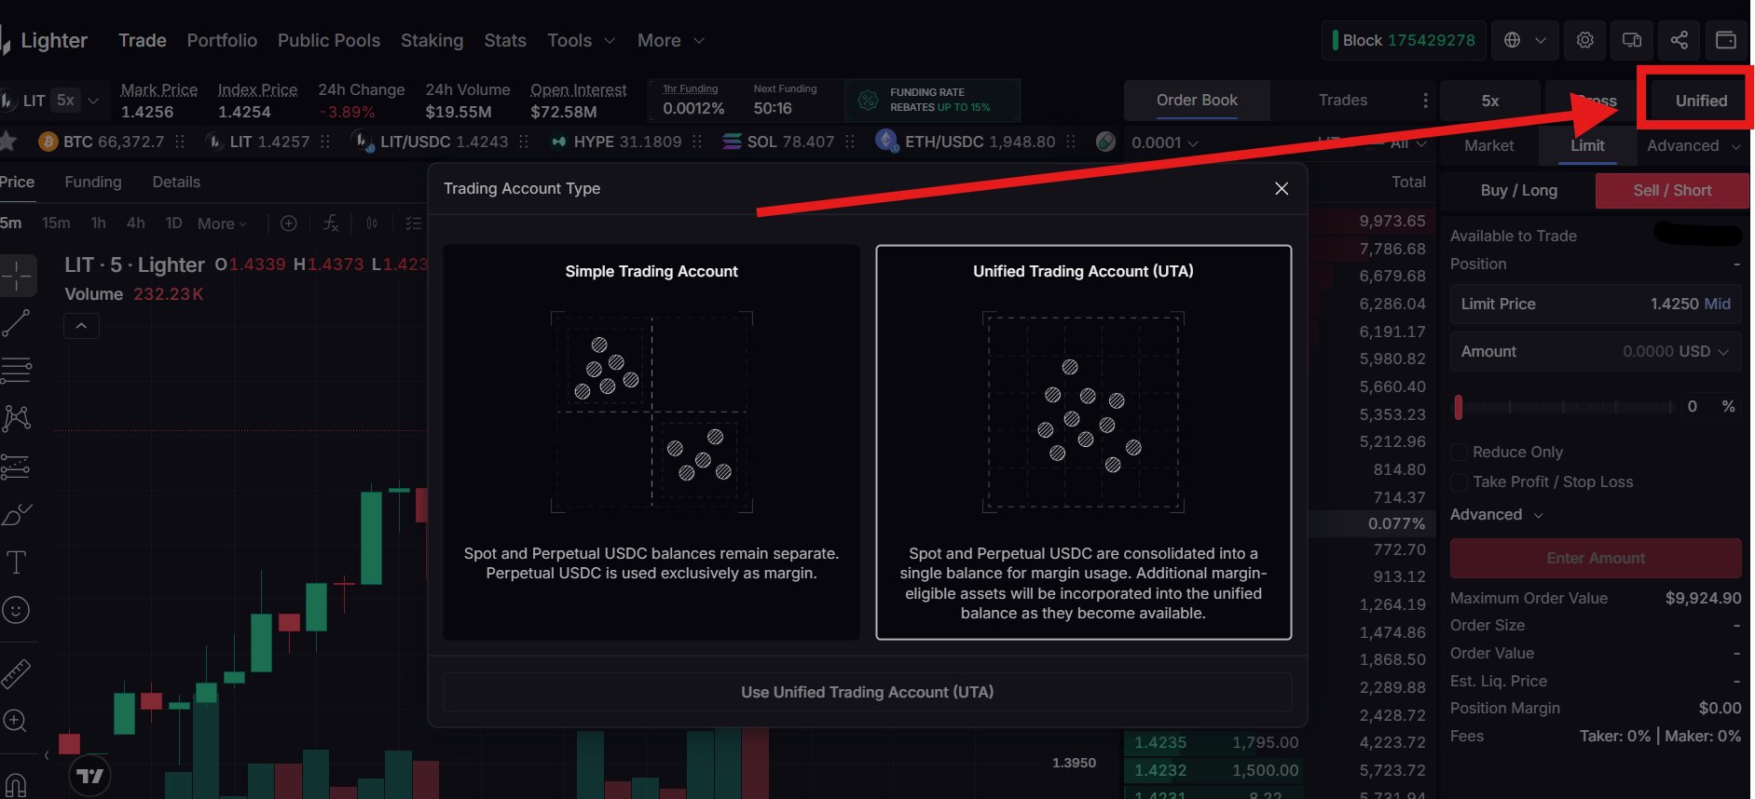Open the 0.0001 price grouping dropdown

(x=1165, y=142)
